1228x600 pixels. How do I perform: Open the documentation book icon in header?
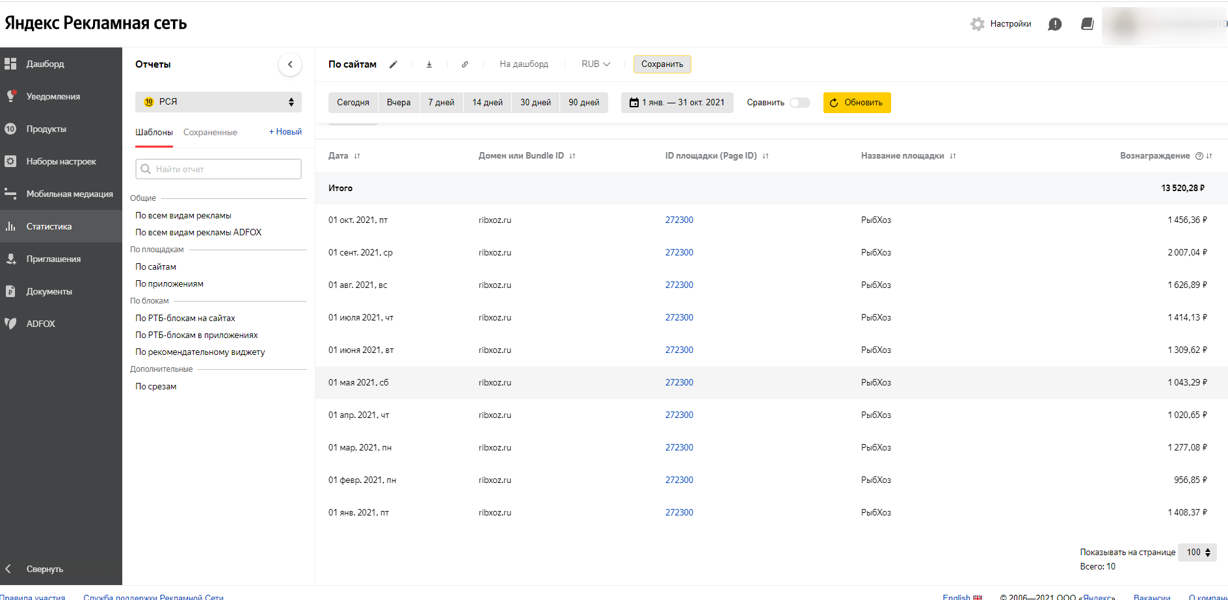point(1087,24)
